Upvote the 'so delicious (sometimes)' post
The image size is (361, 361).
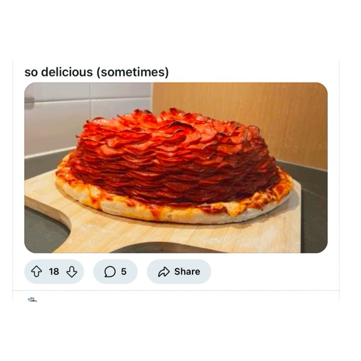(x=36, y=271)
